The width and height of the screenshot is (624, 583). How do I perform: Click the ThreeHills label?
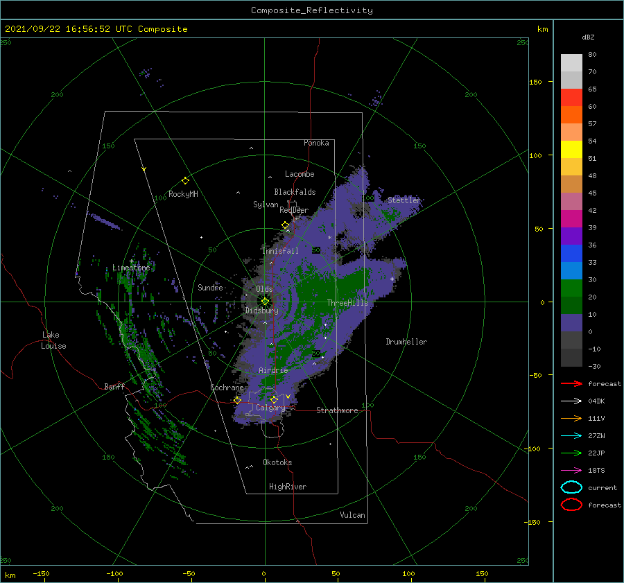[347, 303]
